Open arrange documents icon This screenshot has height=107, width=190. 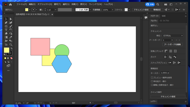click(x=166, y=4)
